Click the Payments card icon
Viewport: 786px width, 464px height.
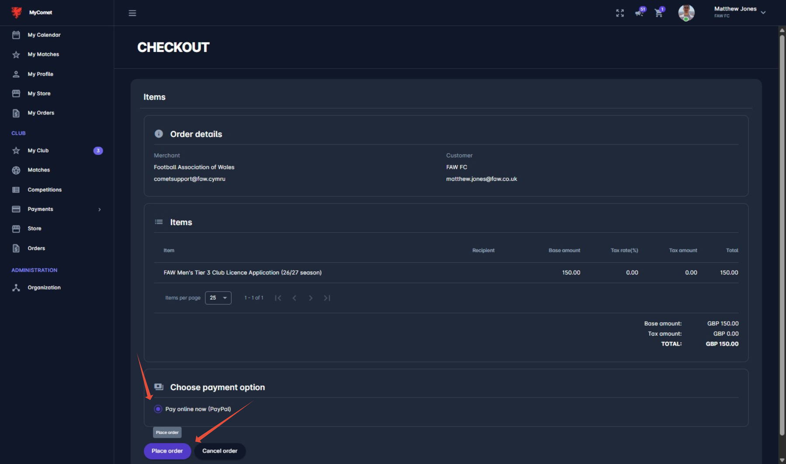16,209
